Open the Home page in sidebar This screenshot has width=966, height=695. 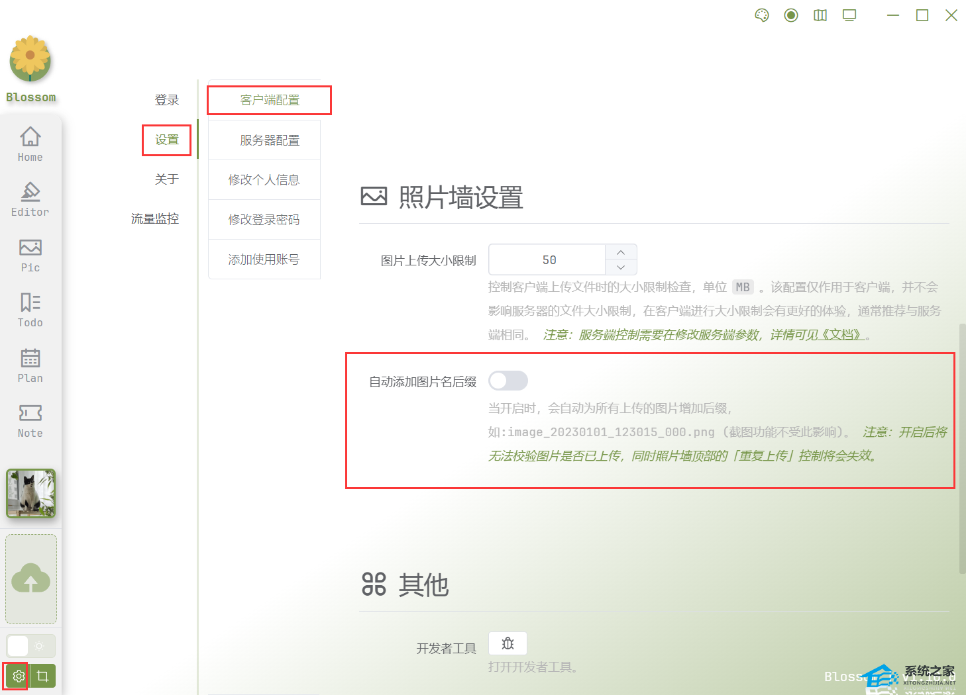(x=30, y=144)
